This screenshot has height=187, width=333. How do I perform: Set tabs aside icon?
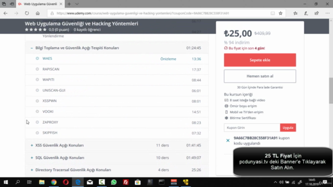[12, 4]
